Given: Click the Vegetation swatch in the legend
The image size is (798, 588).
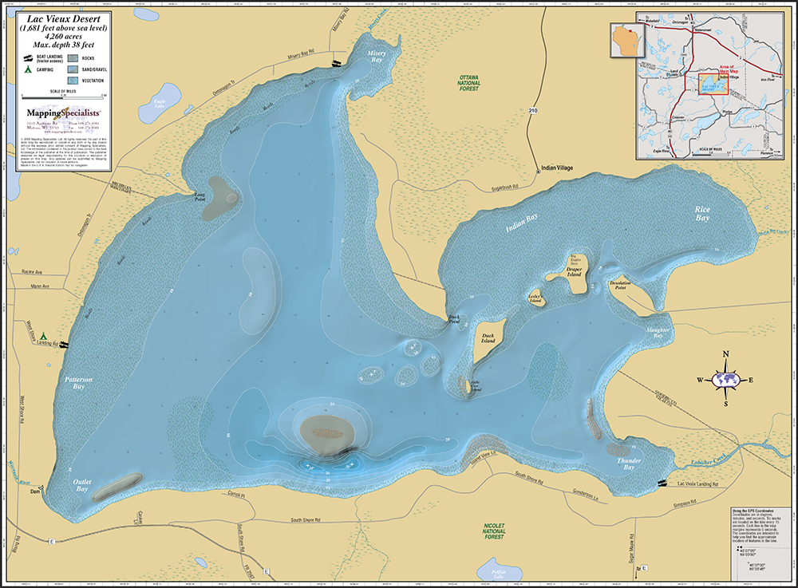Looking at the screenshot, I should click(73, 81).
